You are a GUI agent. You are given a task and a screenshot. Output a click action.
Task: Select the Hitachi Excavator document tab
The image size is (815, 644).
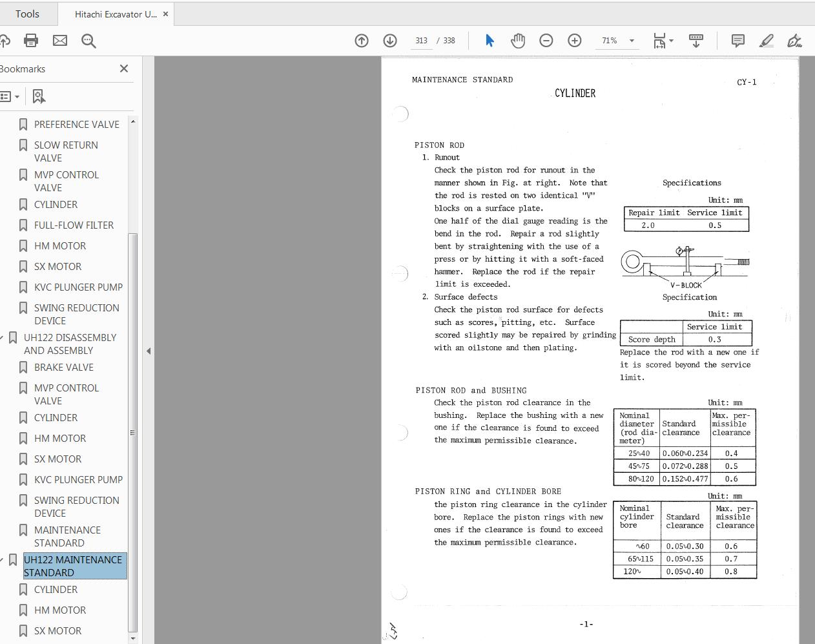[116, 14]
